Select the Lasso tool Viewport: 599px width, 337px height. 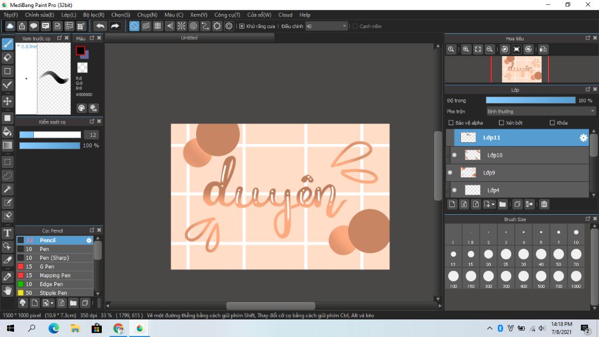(x=7, y=176)
